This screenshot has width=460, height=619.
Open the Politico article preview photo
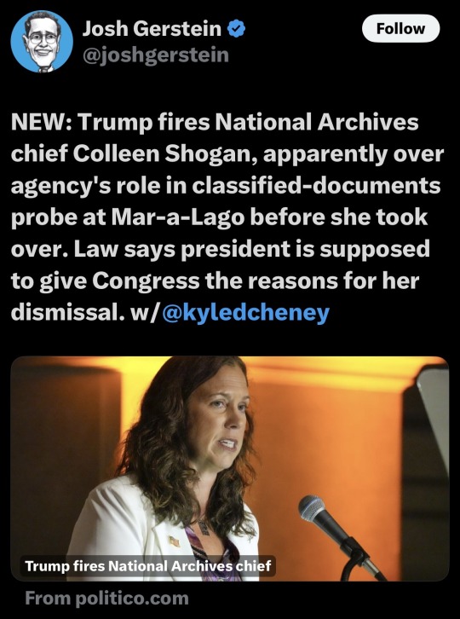tap(230, 469)
